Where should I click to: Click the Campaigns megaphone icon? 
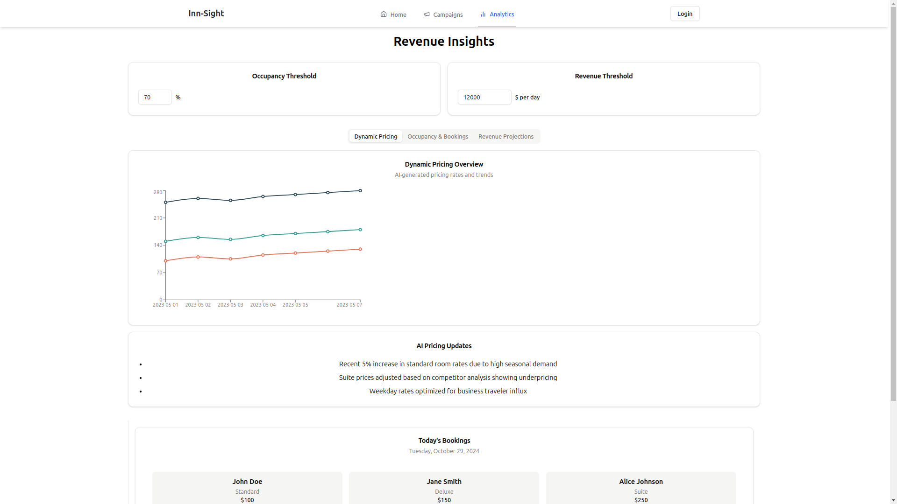click(x=427, y=14)
